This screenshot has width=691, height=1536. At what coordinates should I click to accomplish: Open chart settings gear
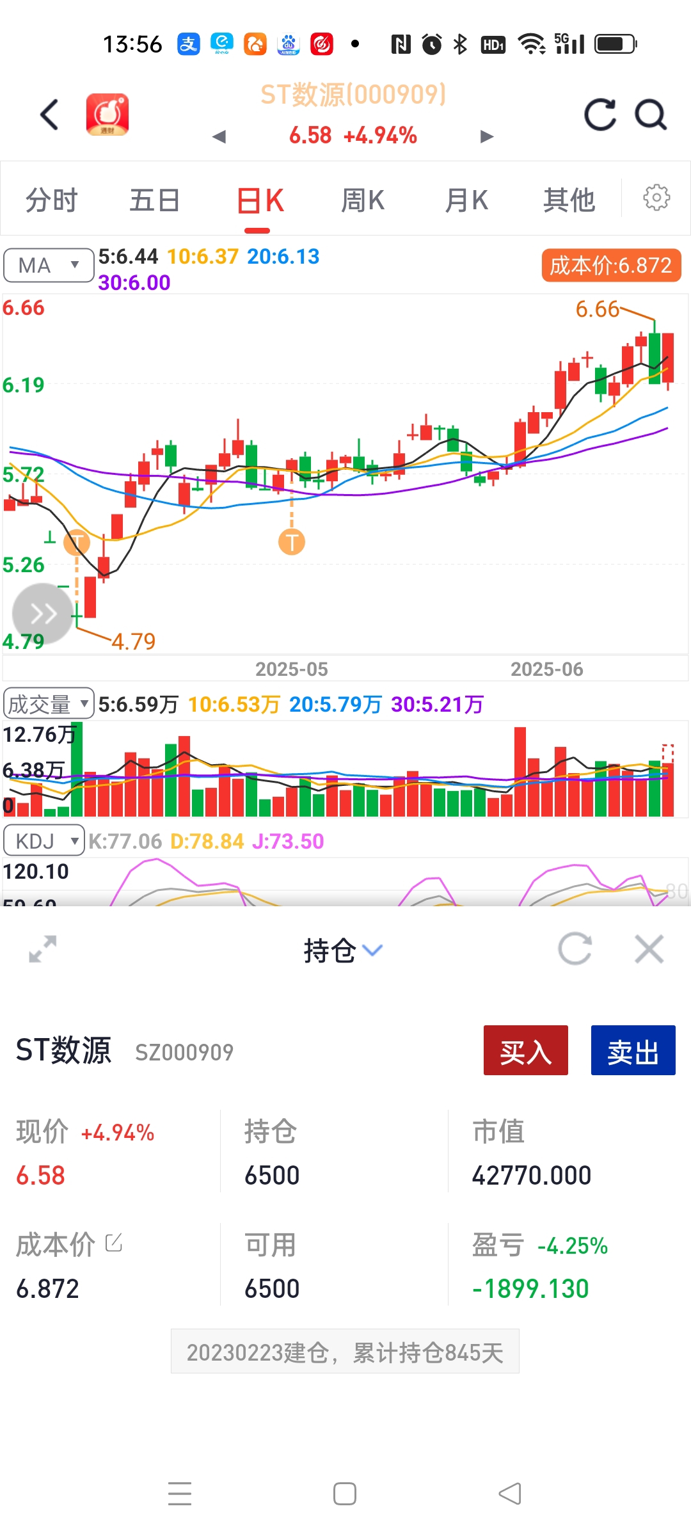click(656, 198)
